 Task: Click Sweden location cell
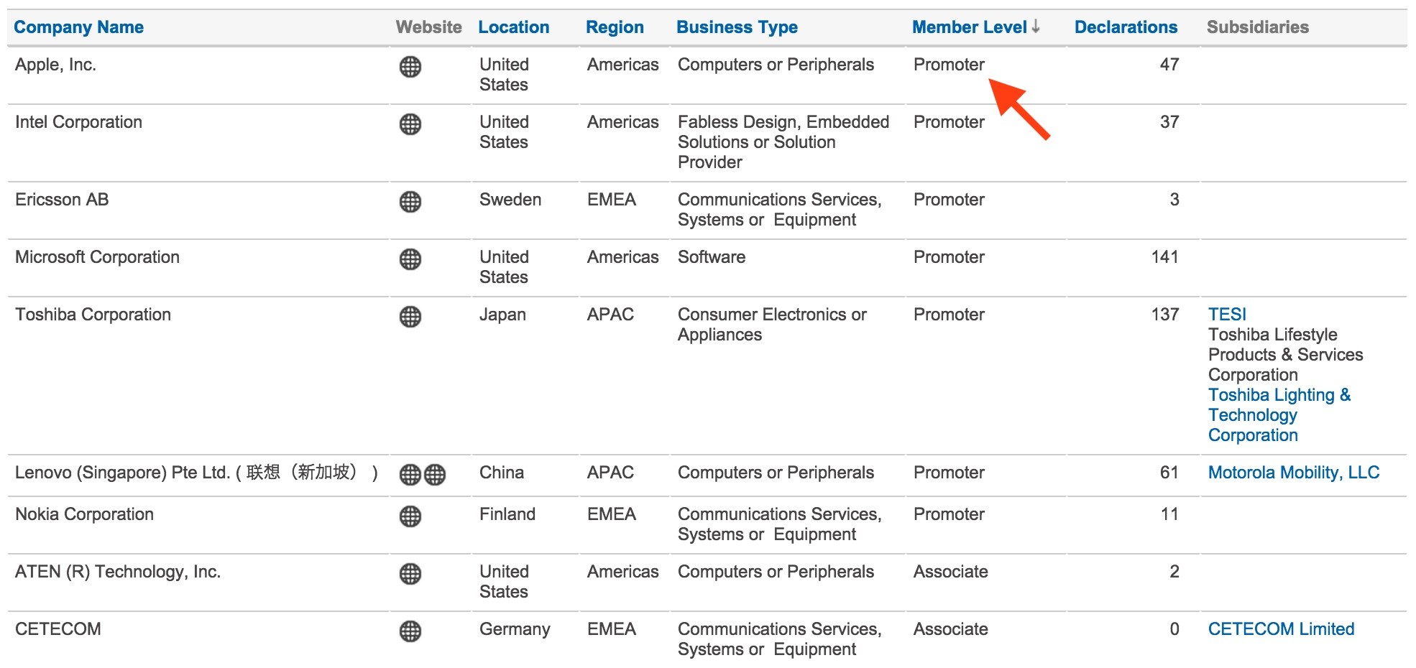tap(510, 200)
